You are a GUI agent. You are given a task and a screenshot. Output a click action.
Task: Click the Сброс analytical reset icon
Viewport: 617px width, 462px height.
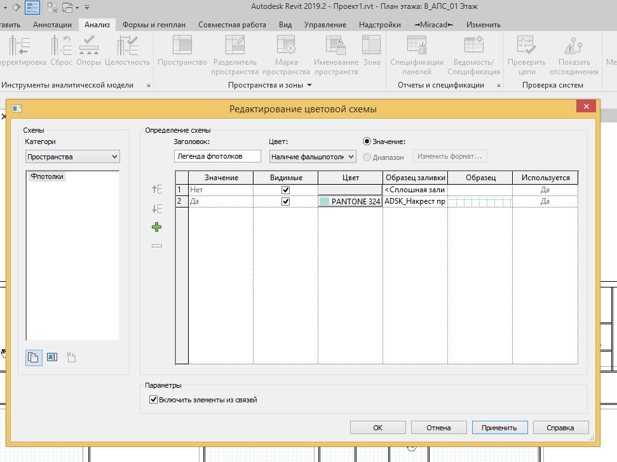[61, 45]
